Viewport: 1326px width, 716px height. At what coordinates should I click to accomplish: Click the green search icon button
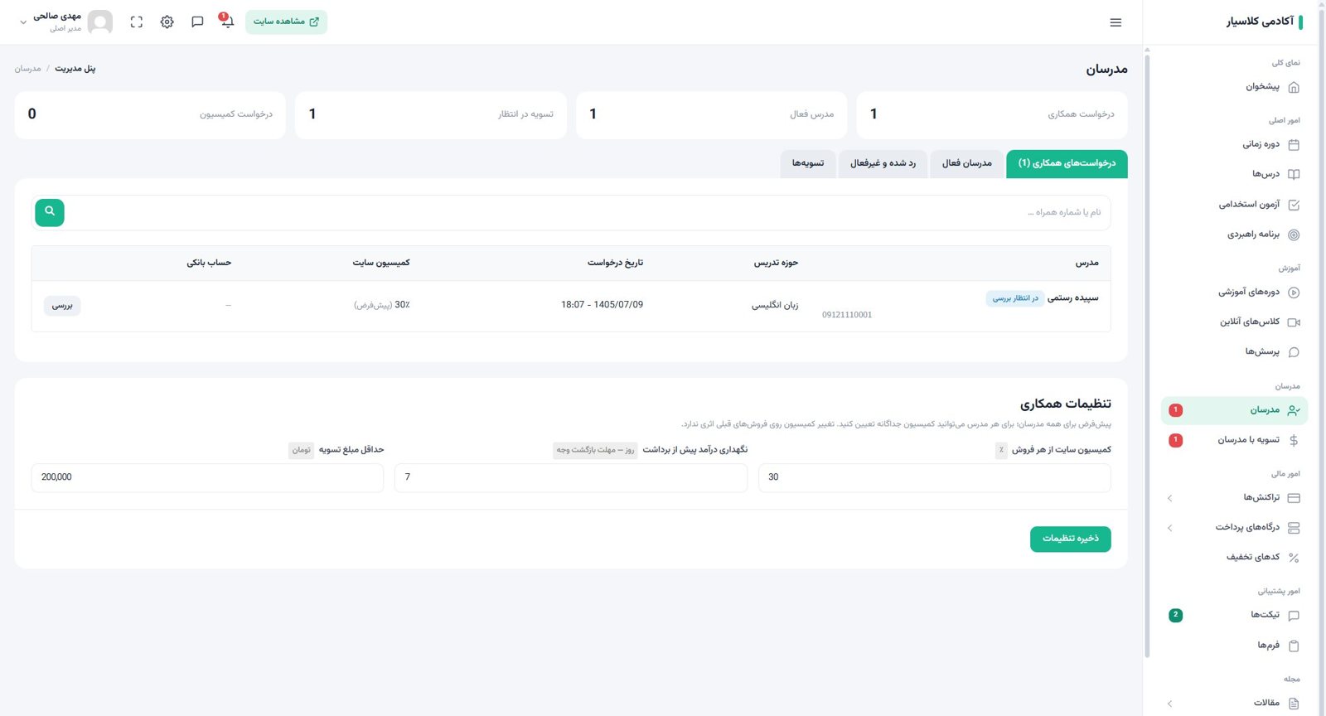50,212
